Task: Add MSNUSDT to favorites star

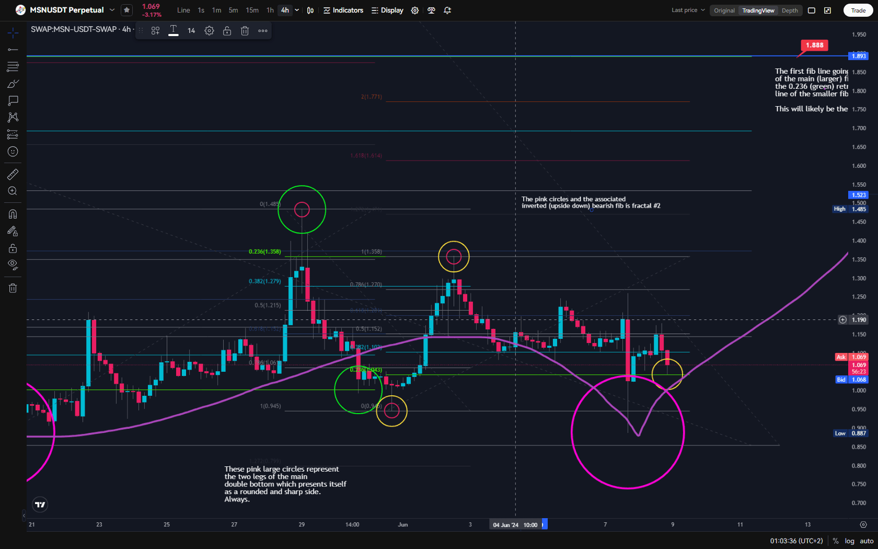Action: point(126,10)
